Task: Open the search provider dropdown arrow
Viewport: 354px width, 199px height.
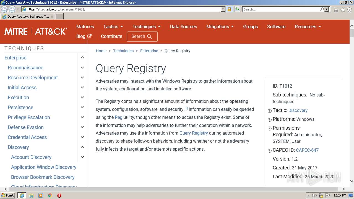Action: (x=327, y=9)
